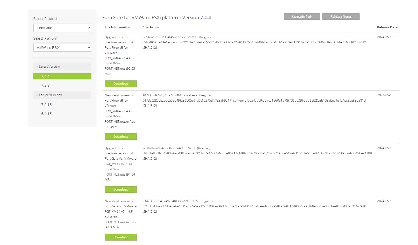Click the Checksum column header

point(150,27)
